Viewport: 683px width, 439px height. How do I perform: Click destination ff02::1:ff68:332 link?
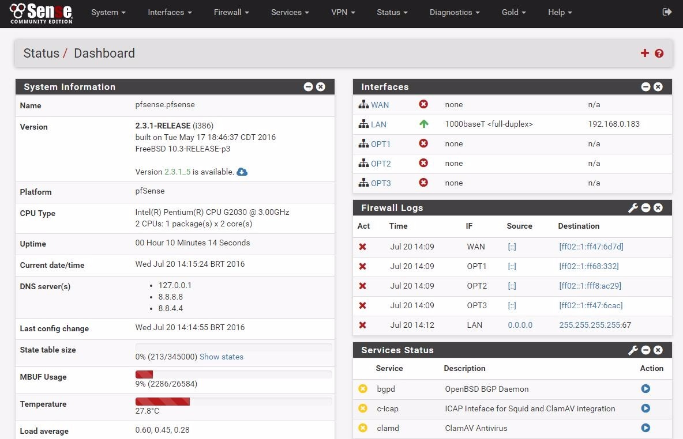pos(589,266)
